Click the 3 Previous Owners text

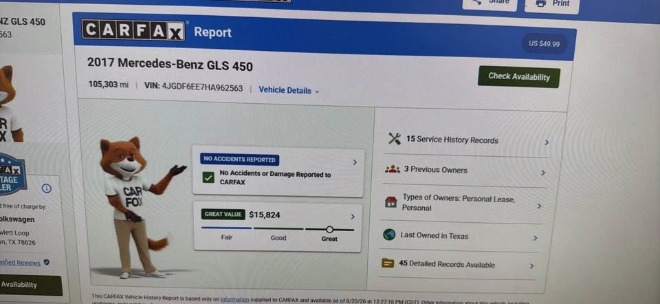[436, 170]
